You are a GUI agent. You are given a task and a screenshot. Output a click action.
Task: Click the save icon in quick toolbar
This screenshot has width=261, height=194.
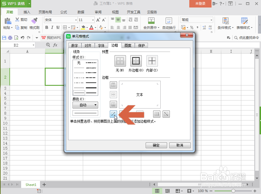pos(4,38)
